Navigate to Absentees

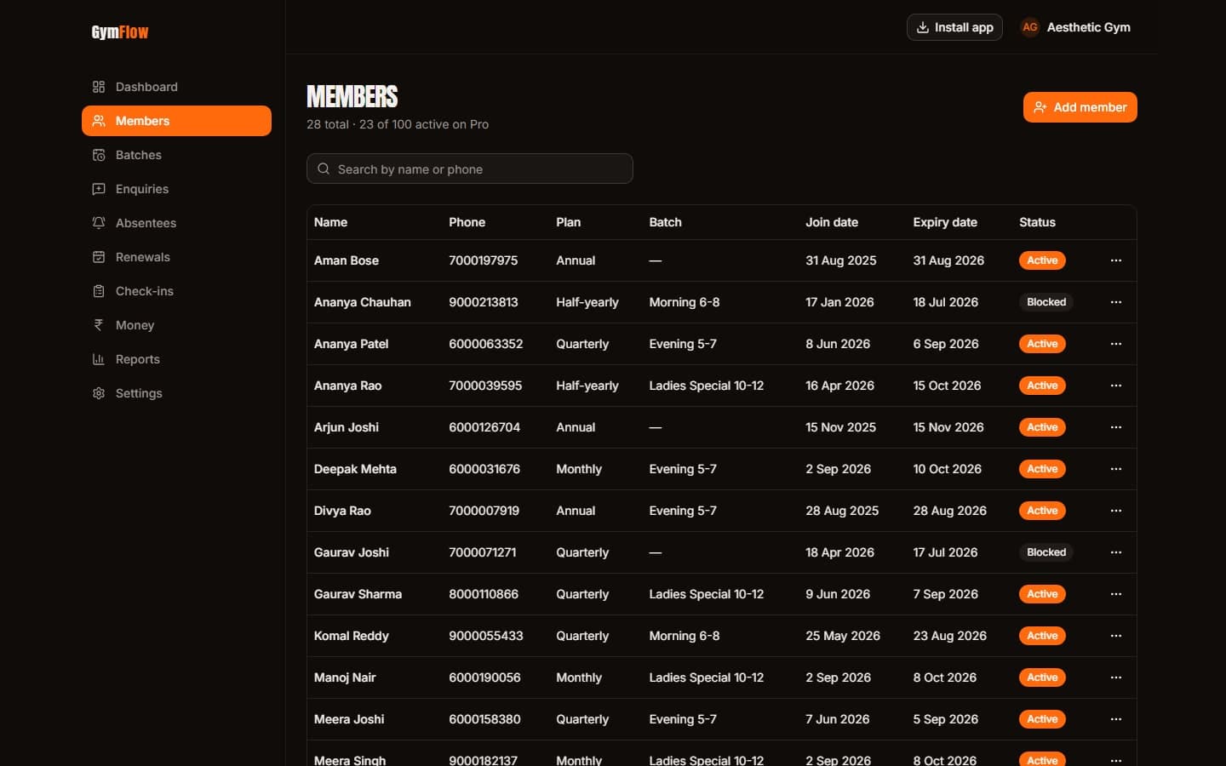coord(176,223)
